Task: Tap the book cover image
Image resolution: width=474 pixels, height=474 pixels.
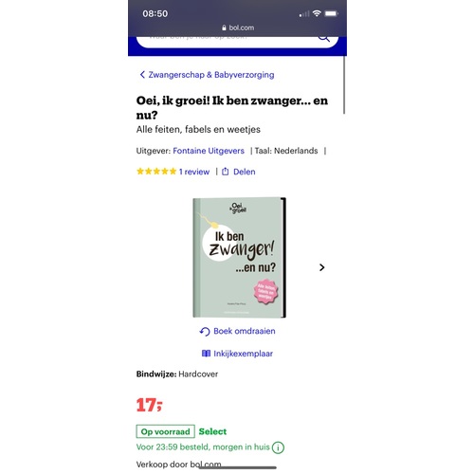Action: pyautogui.click(x=239, y=258)
